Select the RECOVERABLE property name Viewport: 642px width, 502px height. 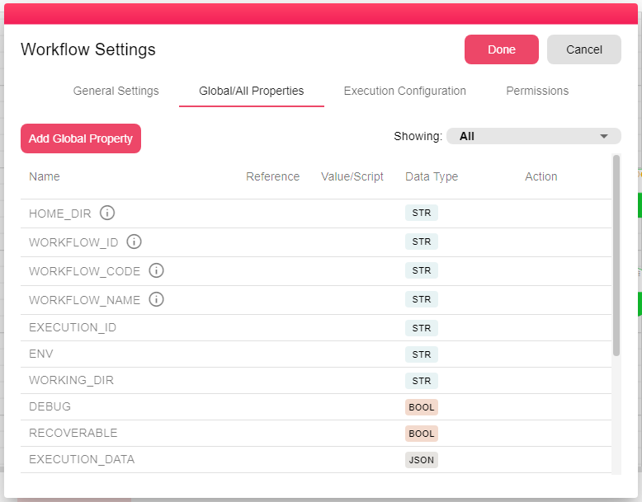click(73, 433)
